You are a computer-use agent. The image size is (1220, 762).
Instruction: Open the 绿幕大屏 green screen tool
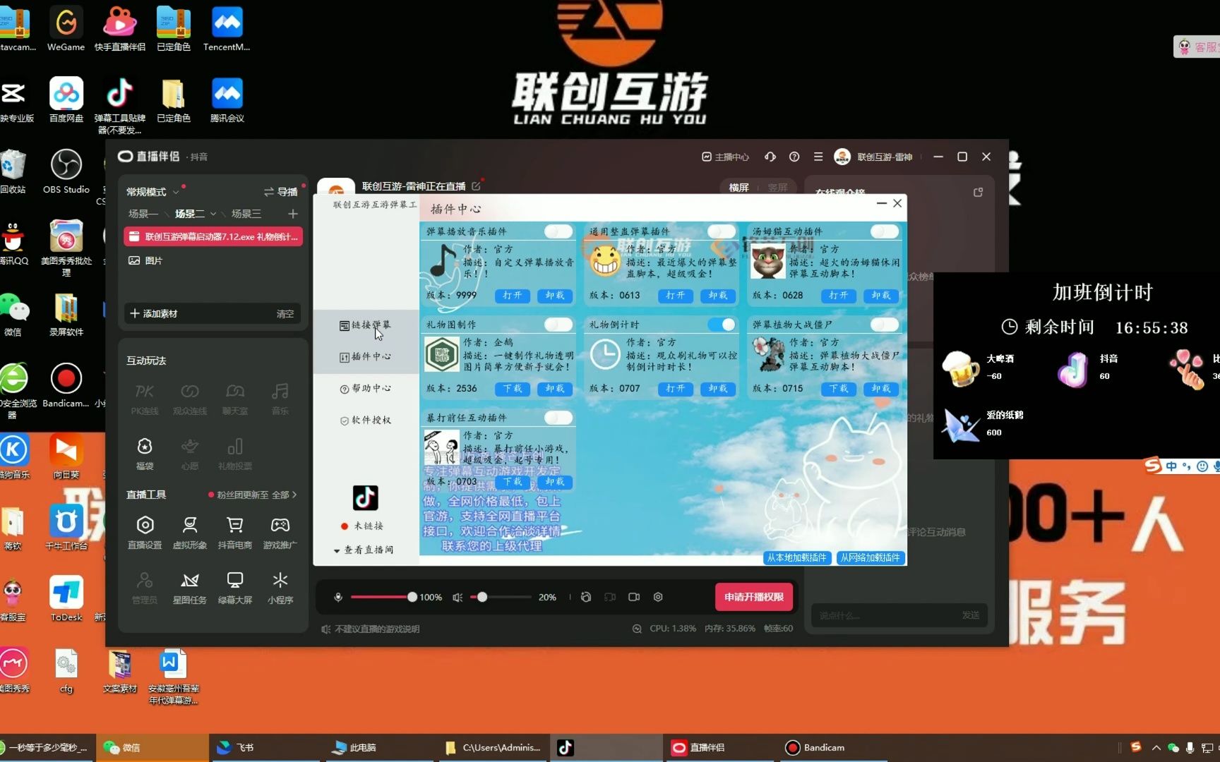(234, 586)
